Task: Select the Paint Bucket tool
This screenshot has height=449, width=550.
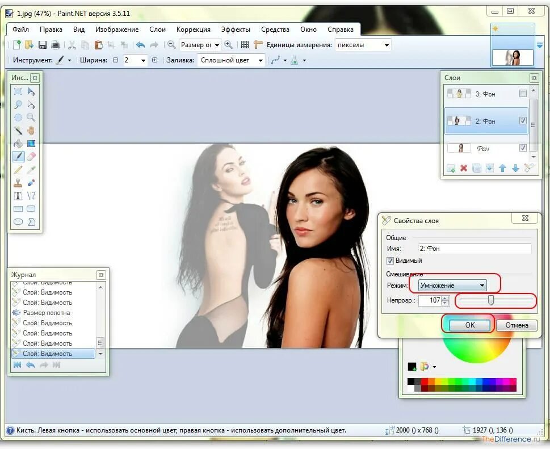Action: click(x=18, y=144)
